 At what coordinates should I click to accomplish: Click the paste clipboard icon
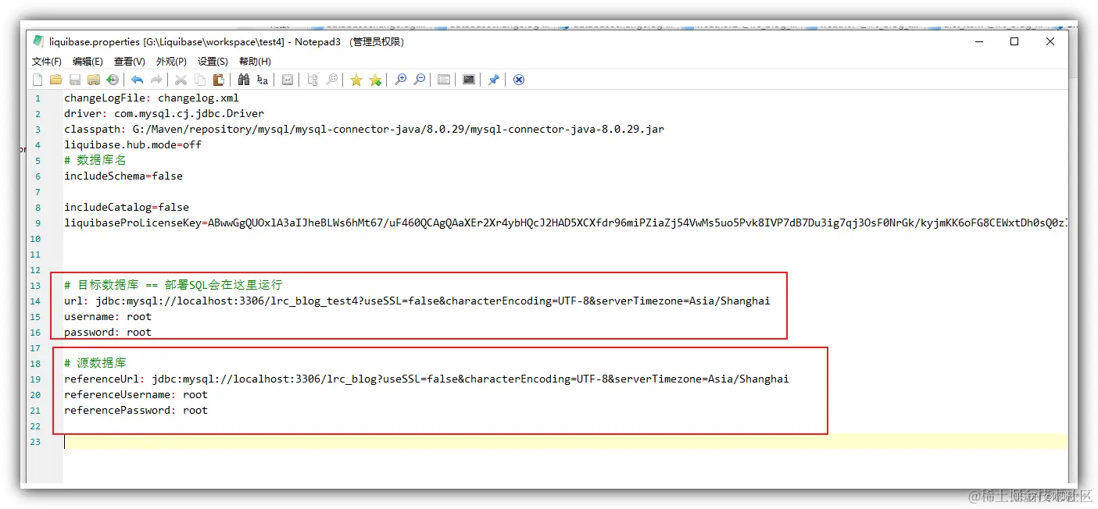click(x=219, y=80)
